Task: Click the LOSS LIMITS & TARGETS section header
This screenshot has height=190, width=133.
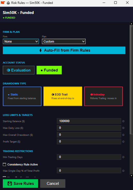Action: [18, 115]
